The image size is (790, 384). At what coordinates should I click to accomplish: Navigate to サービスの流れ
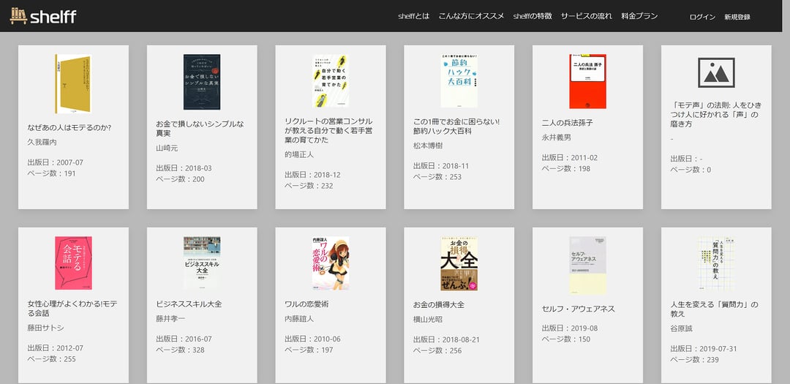586,16
